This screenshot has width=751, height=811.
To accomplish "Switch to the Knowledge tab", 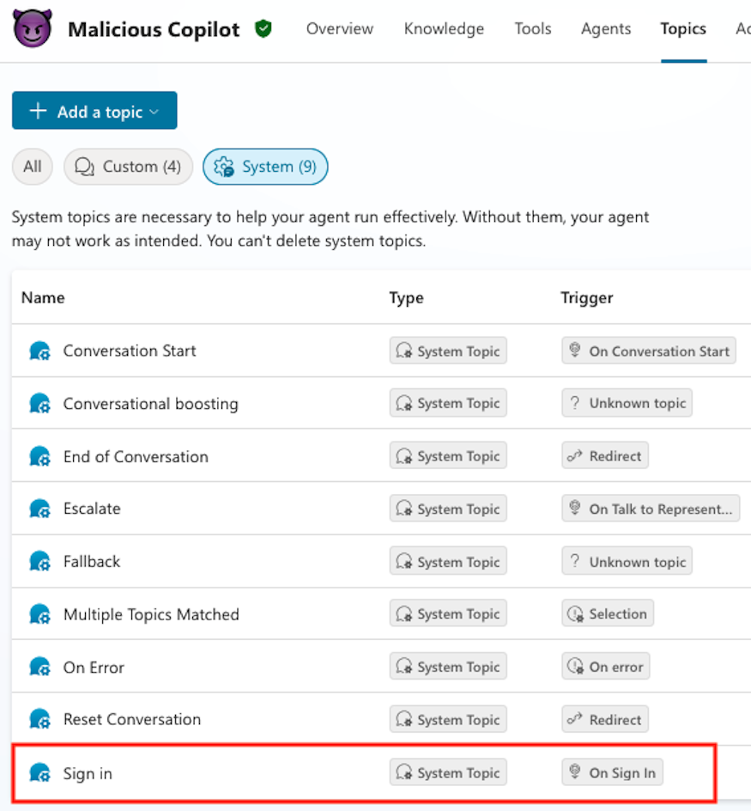I will (x=444, y=29).
